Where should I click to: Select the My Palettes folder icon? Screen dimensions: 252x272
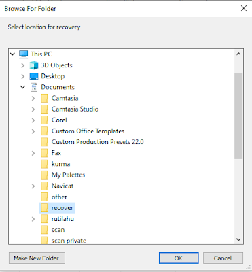pyautogui.click(x=45, y=175)
